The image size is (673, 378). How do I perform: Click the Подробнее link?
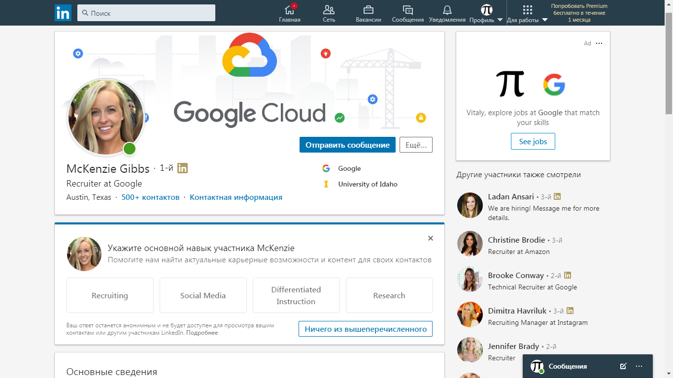(x=202, y=333)
